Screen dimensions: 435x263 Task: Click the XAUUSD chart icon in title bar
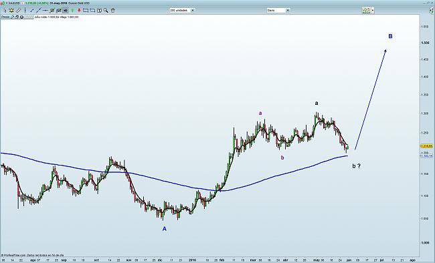coord(3,3)
